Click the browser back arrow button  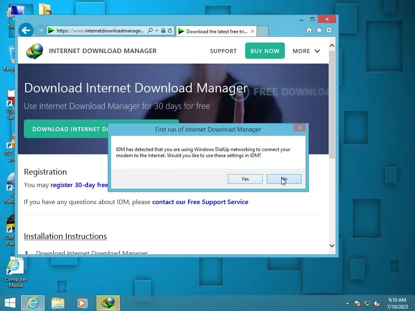[26, 31]
